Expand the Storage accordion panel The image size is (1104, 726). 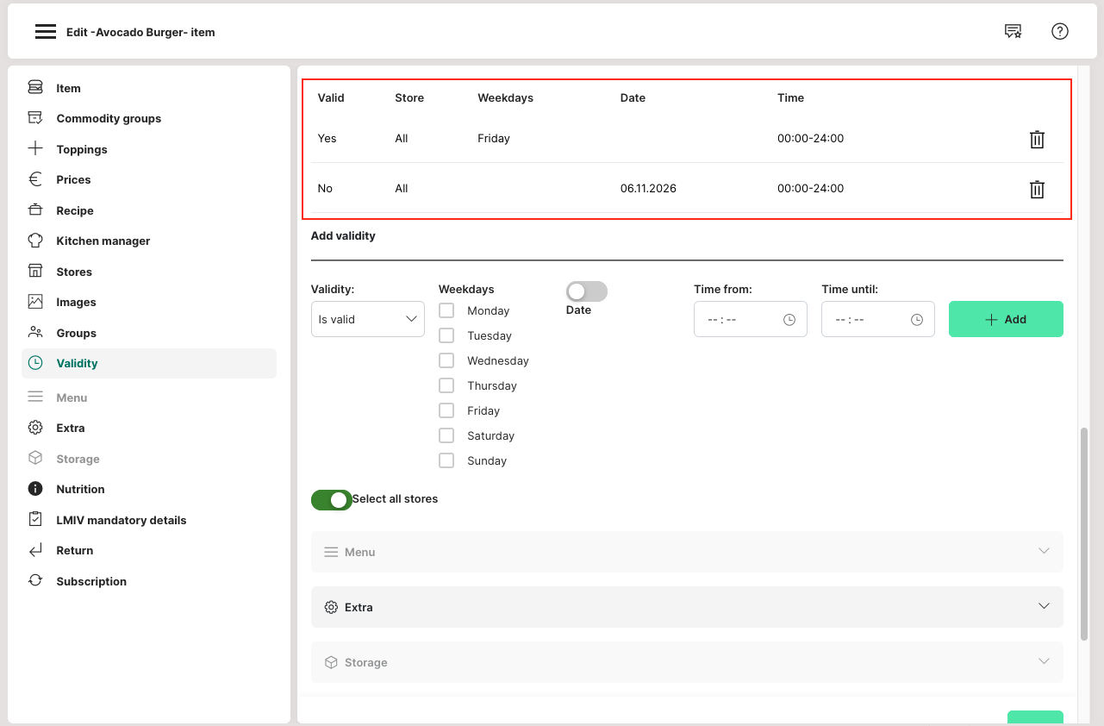pyautogui.click(x=686, y=662)
